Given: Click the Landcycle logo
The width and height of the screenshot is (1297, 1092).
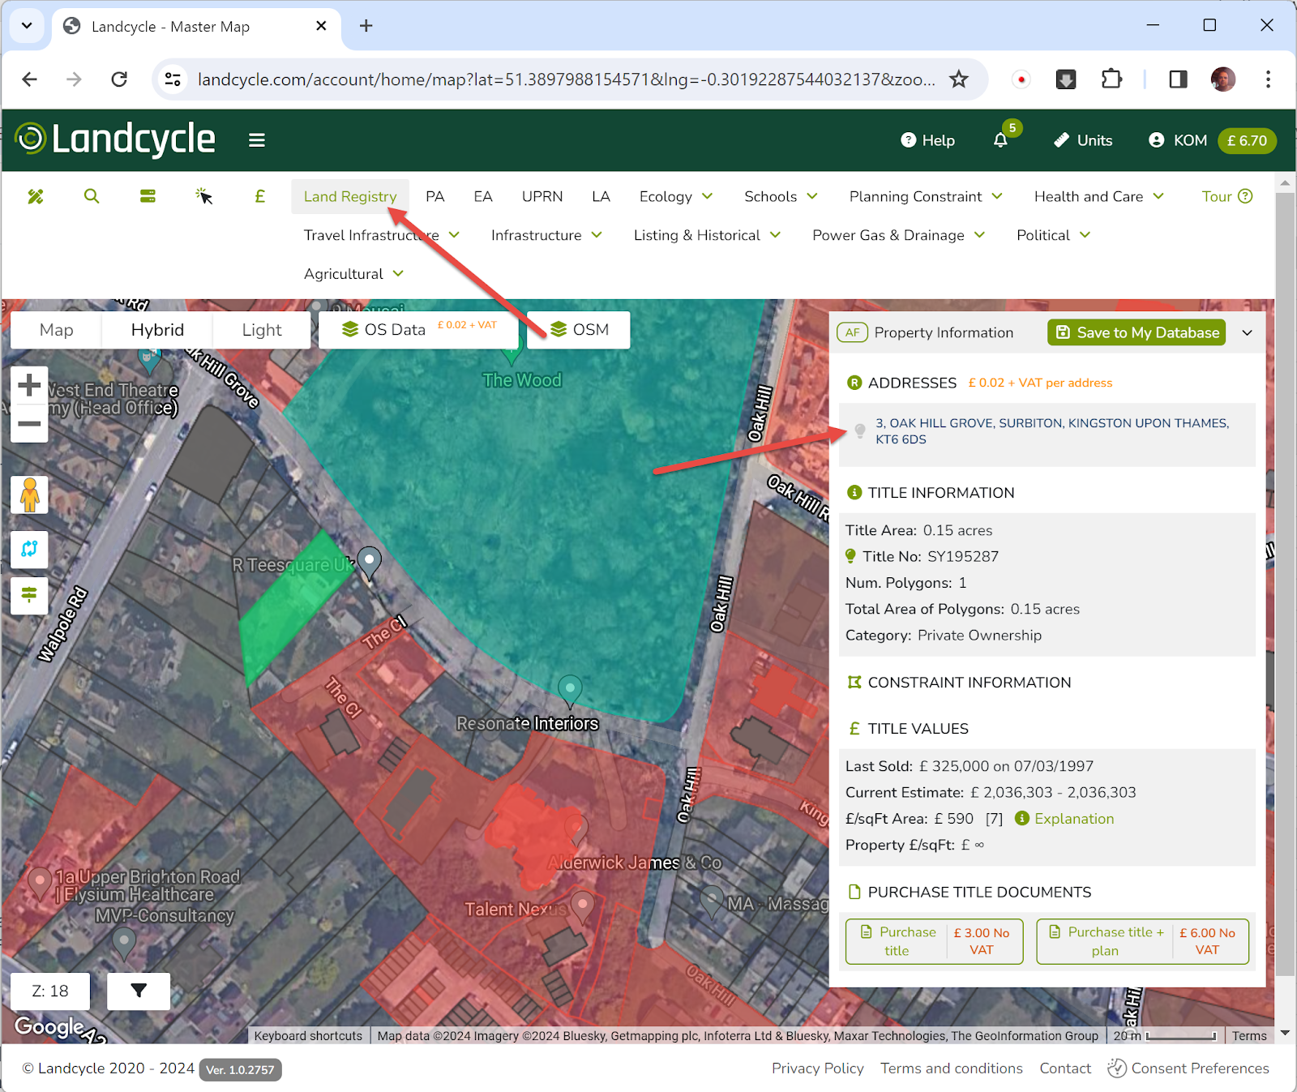Looking at the screenshot, I should (116, 139).
